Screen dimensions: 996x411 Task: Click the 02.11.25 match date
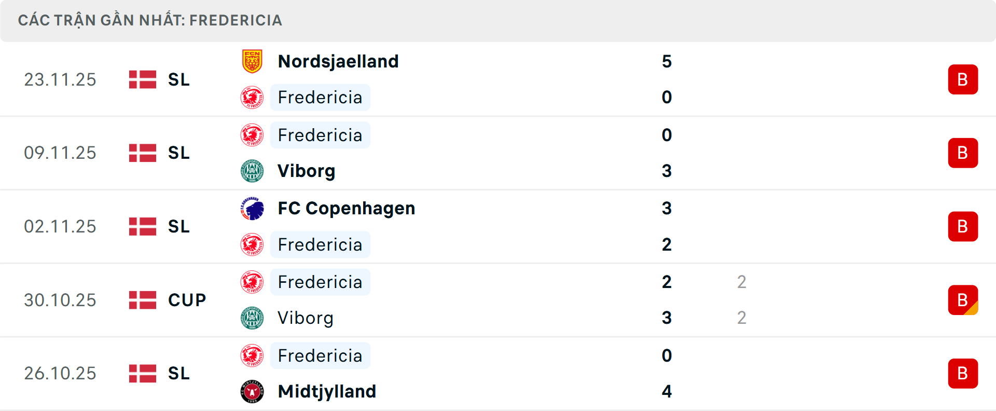click(x=60, y=227)
